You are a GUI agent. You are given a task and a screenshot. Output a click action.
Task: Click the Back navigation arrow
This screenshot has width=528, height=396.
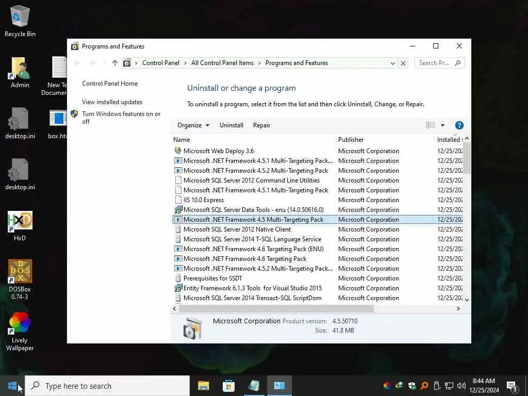tap(77, 63)
